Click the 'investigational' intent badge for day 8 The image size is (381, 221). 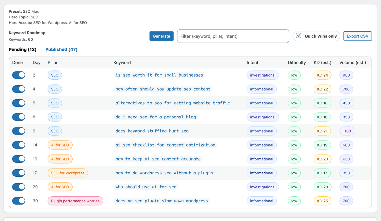tap(263, 117)
